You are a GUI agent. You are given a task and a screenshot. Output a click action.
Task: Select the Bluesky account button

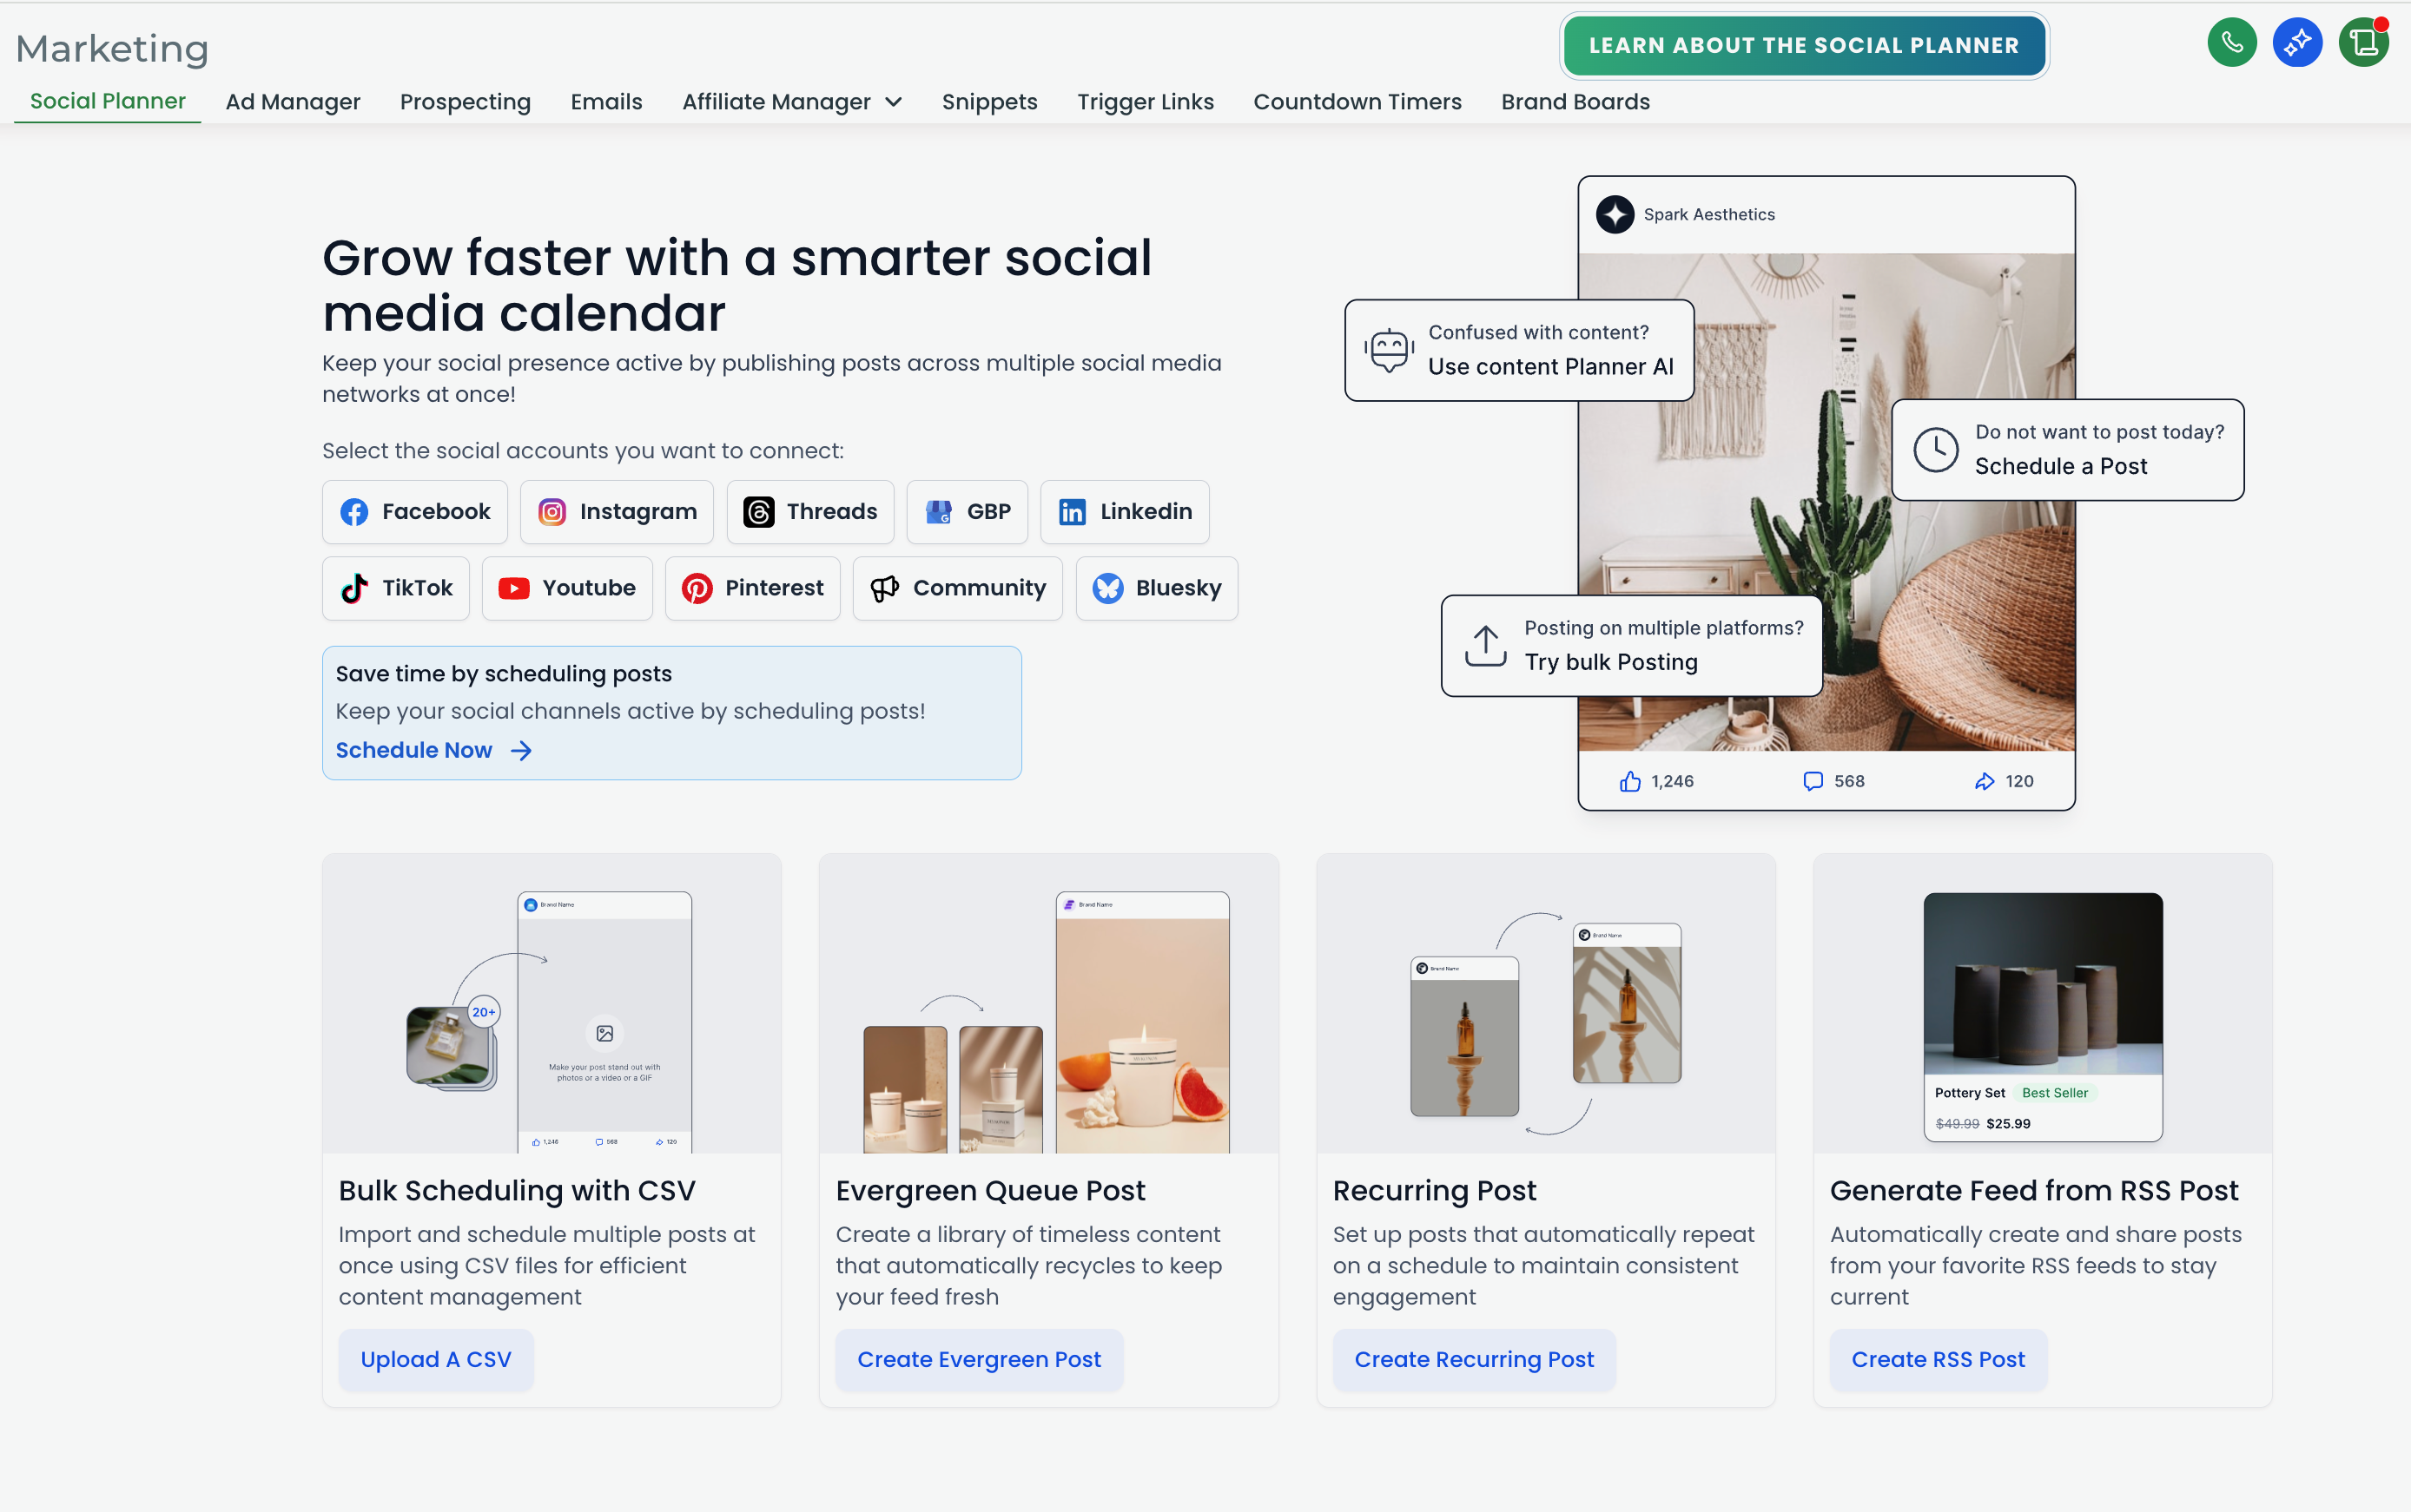pyautogui.click(x=1157, y=588)
